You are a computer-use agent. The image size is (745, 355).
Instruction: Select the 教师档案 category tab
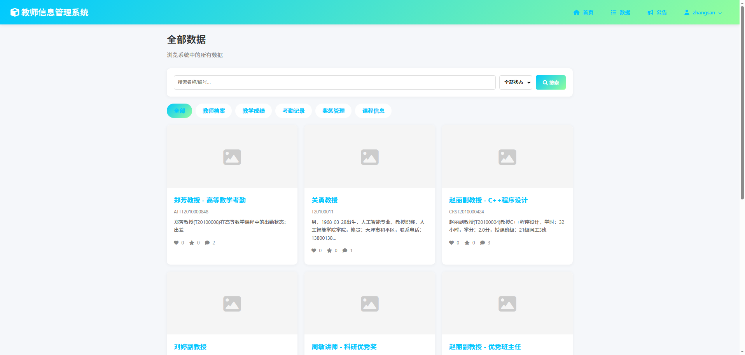pyautogui.click(x=213, y=111)
